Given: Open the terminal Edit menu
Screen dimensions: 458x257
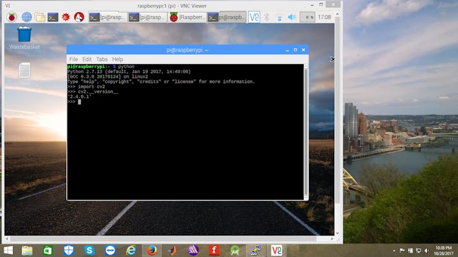Looking at the screenshot, I should click(87, 59).
